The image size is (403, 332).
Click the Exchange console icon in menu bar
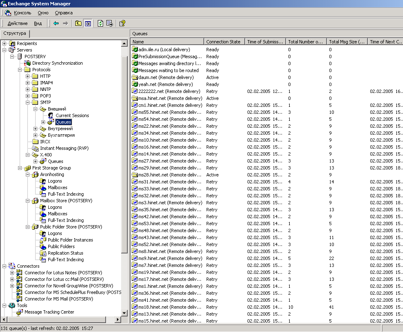8,13
